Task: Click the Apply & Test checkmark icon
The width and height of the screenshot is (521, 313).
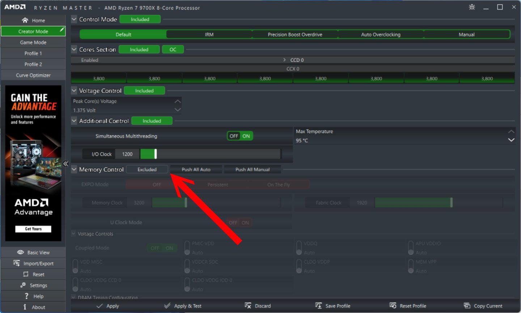Action: [167, 306]
